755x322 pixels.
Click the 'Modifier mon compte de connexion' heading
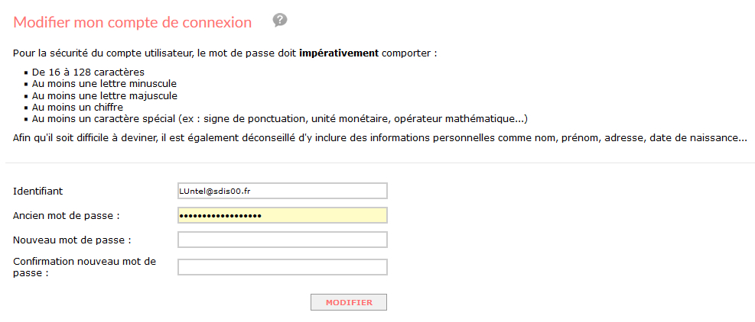(x=132, y=22)
